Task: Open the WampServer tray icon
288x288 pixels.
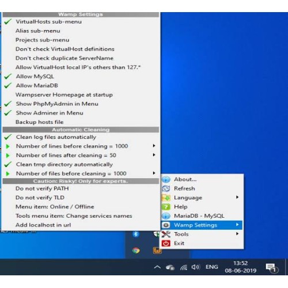Action: coord(157,251)
